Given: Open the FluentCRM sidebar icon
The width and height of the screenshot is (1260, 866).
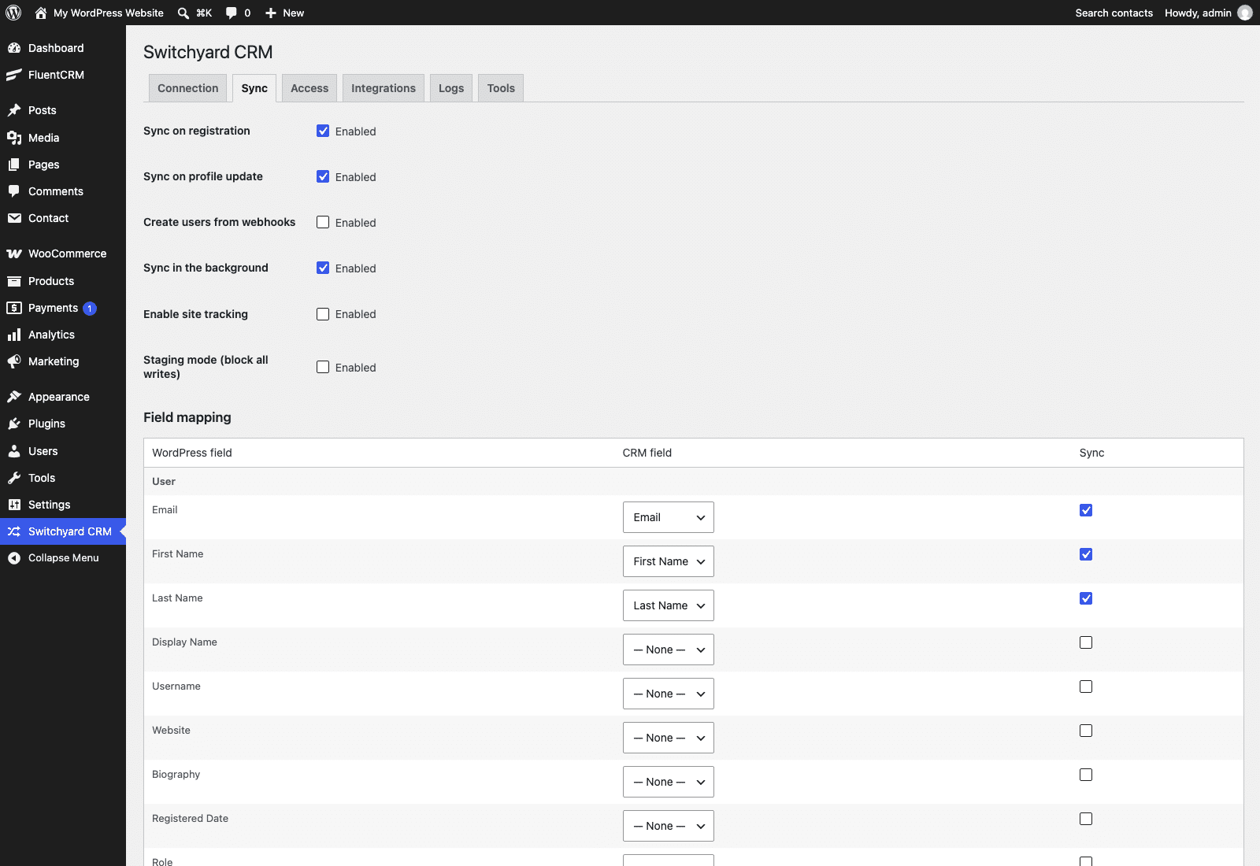Looking at the screenshot, I should (x=14, y=75).
